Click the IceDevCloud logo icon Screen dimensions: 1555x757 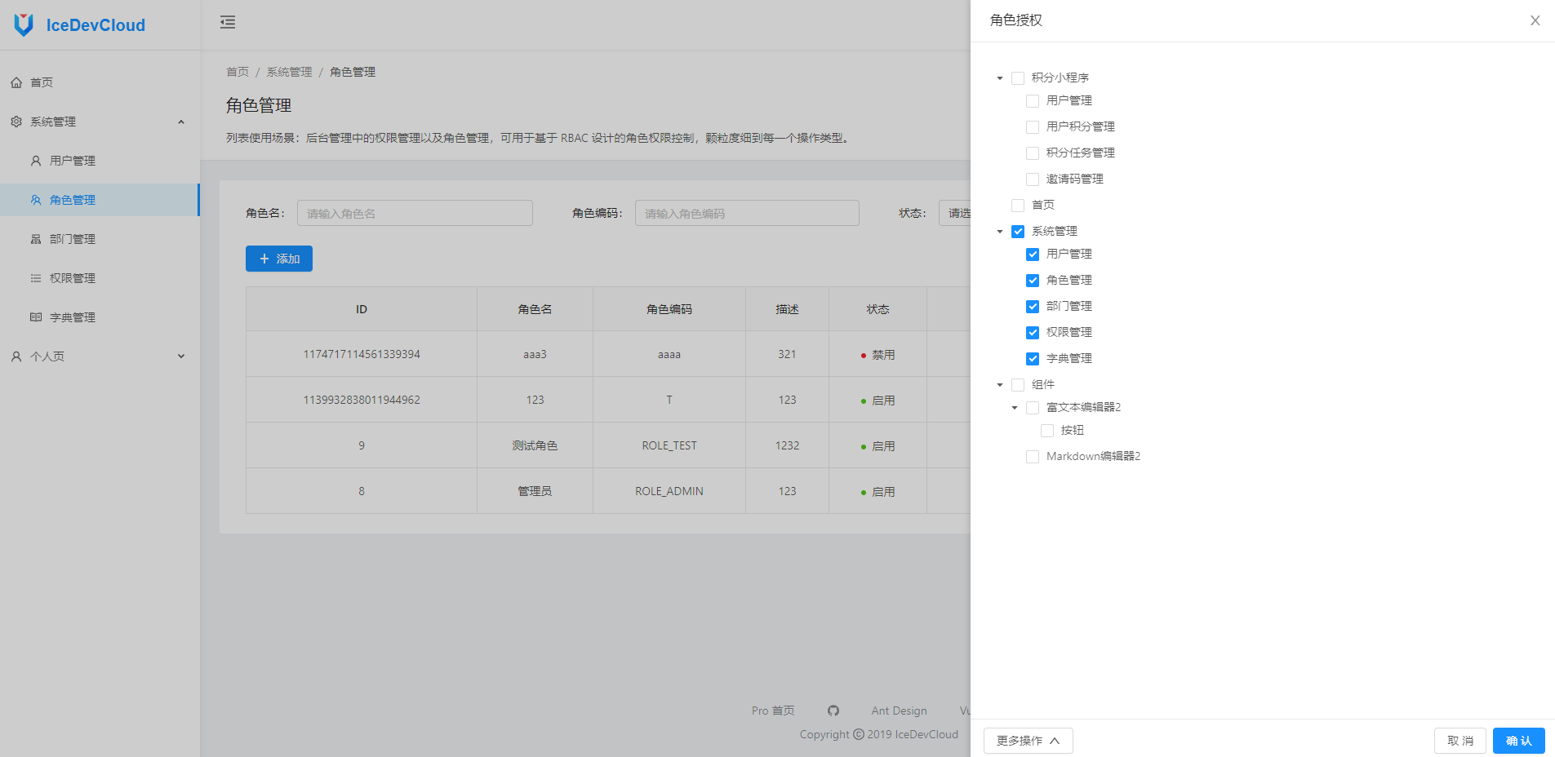click(24, 24)
